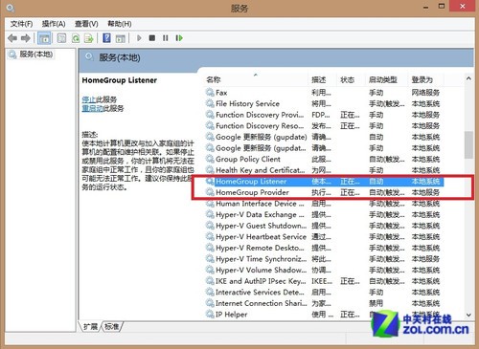The width and height of the screenshot is (479, 349).
Task: Click the Refresh toolbar icon
Action: click(x=76, y=38)
